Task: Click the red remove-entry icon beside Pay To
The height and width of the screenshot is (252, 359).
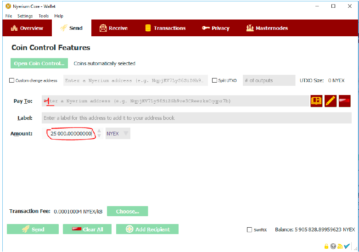Action: tap(345, 101)
